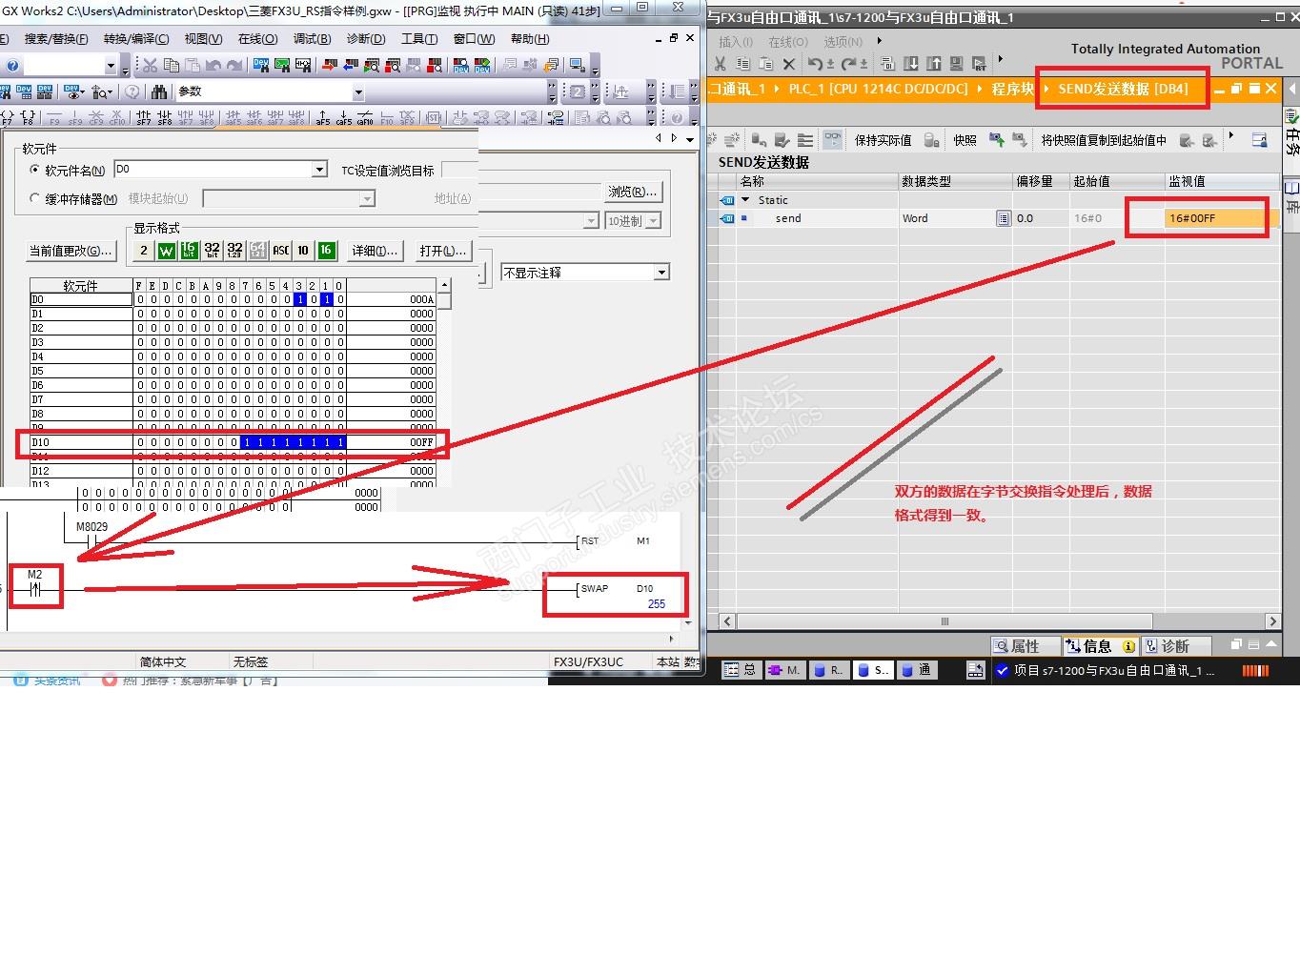1300x976 pixels.
Task: Click the Copy icon in GX Works2 toolbar
Action: [x=172, y=65]
